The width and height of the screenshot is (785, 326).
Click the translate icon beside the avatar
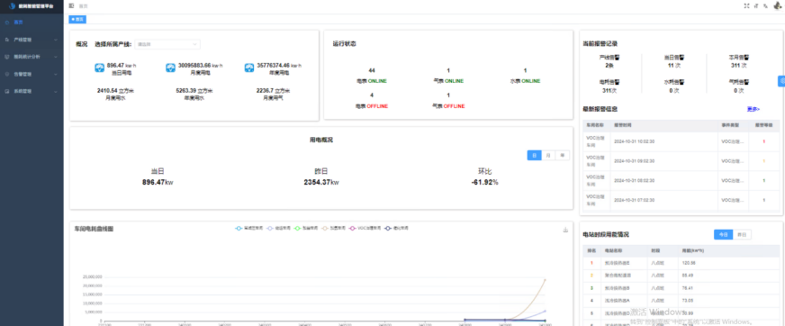coord(765,6)
